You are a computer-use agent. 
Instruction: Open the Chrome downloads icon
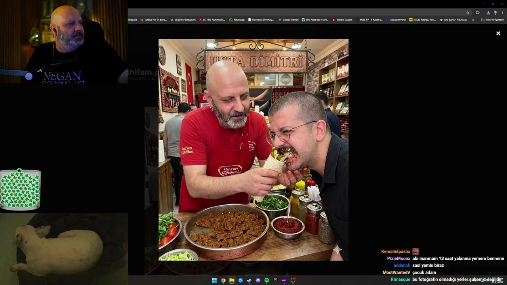click(x=488, y=13)
